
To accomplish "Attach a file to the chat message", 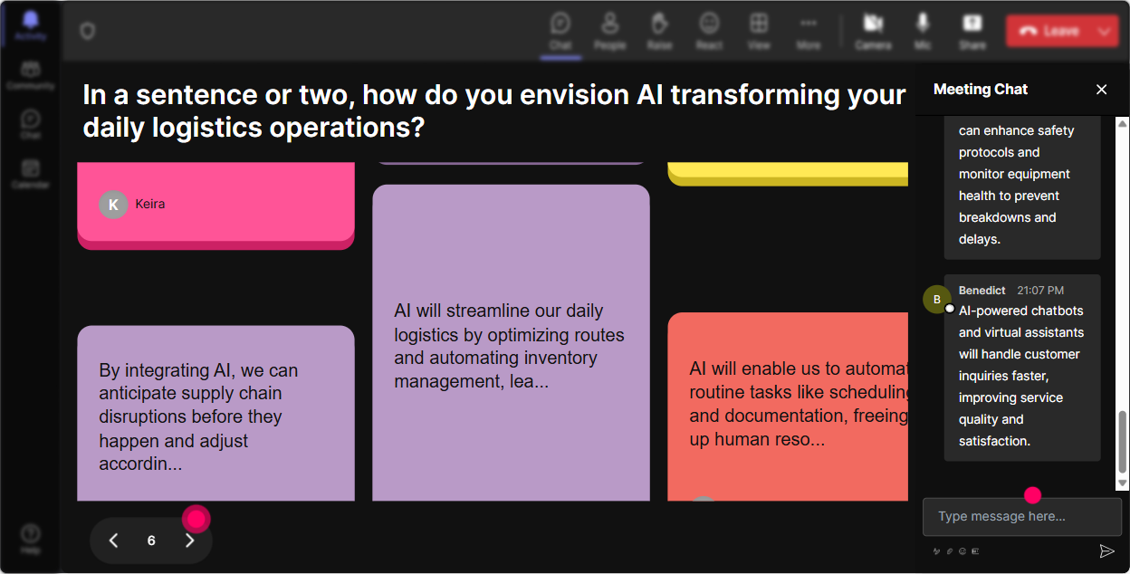I will tap(950, 550).
